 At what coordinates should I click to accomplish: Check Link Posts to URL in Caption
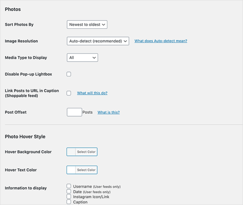[69, 93]
